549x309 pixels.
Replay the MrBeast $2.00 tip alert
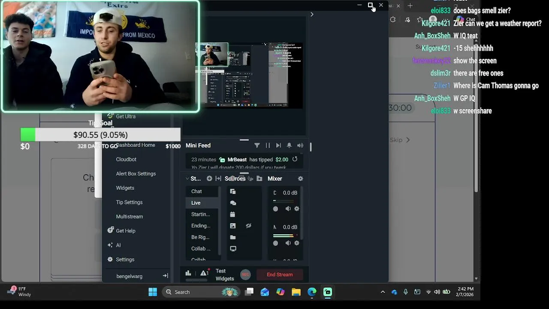coord(295,159)
